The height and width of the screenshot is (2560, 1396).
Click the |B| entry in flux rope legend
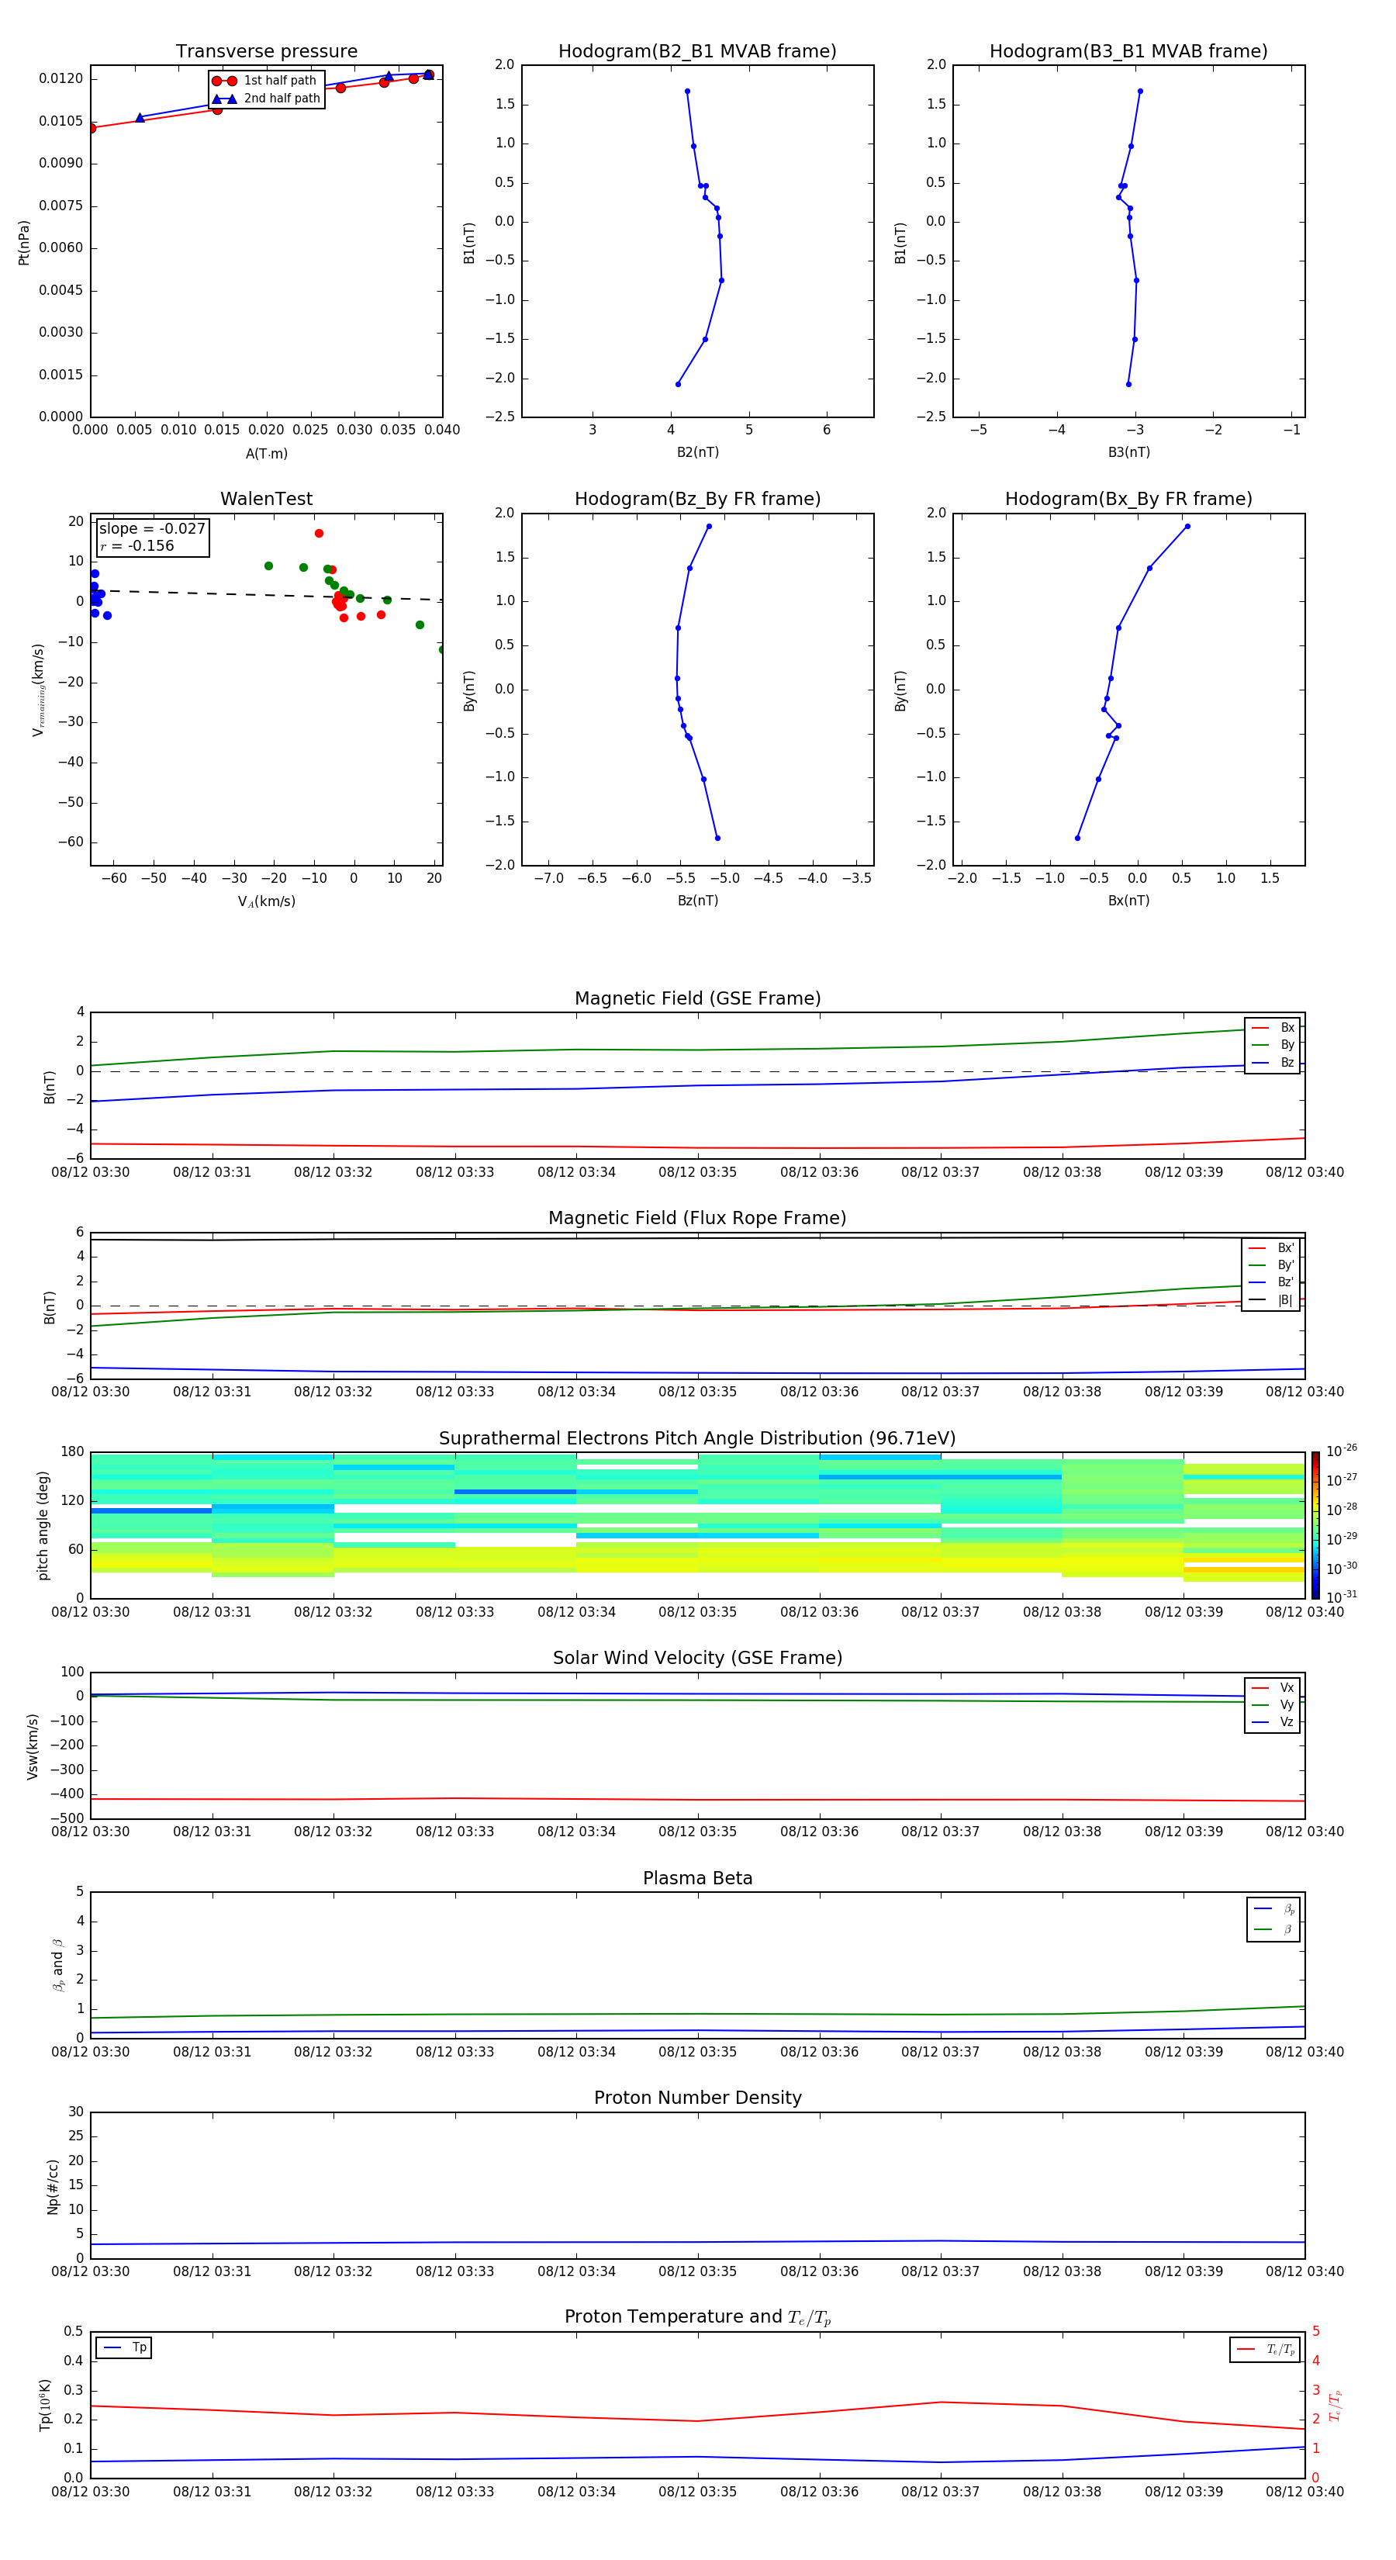pyautogui.click(x=1271, y=1300)
